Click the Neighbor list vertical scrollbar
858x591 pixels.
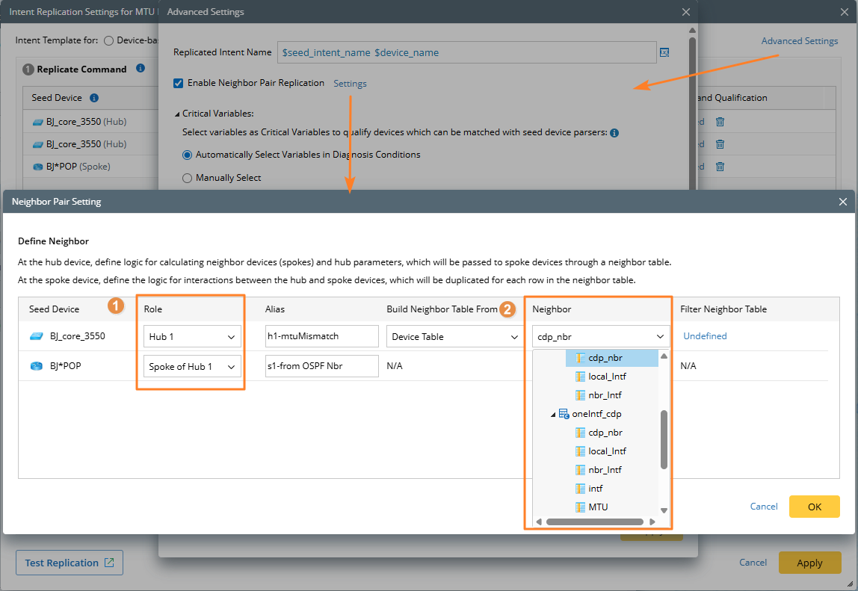(x=664, y=439)
